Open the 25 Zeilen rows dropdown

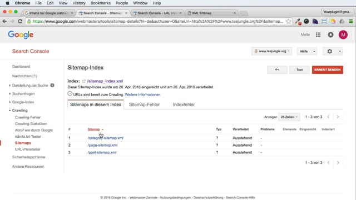point(289,117)
